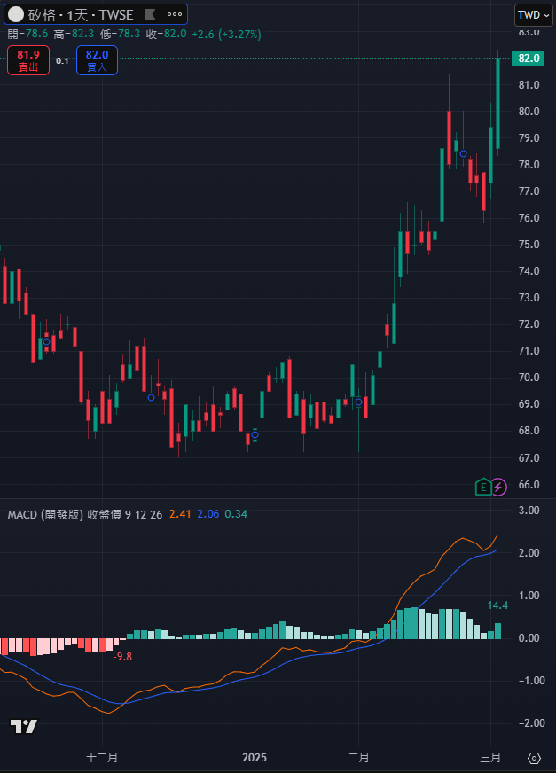Click the blue 2.06 signal value
This screenshot has width=556, height=773.
(x=208, y=514)
